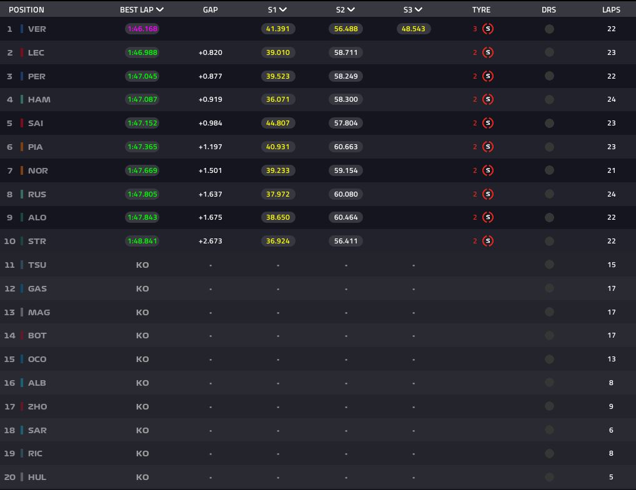
Task: Click the POSITION column header
Action: pyautogui.click(x=26, y=10)
